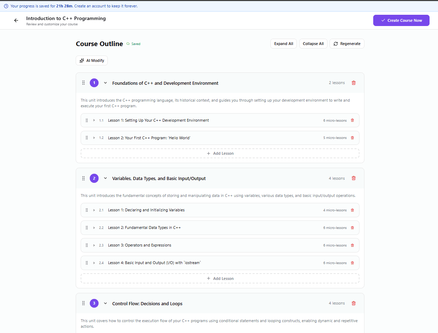Collapse the Foundations of C++ unit chevron
Viewport: 438px width, 333px height.
coord(105,83)
